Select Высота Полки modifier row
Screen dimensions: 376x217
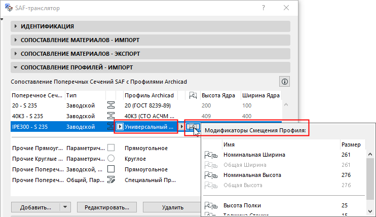tap(284, 205)
